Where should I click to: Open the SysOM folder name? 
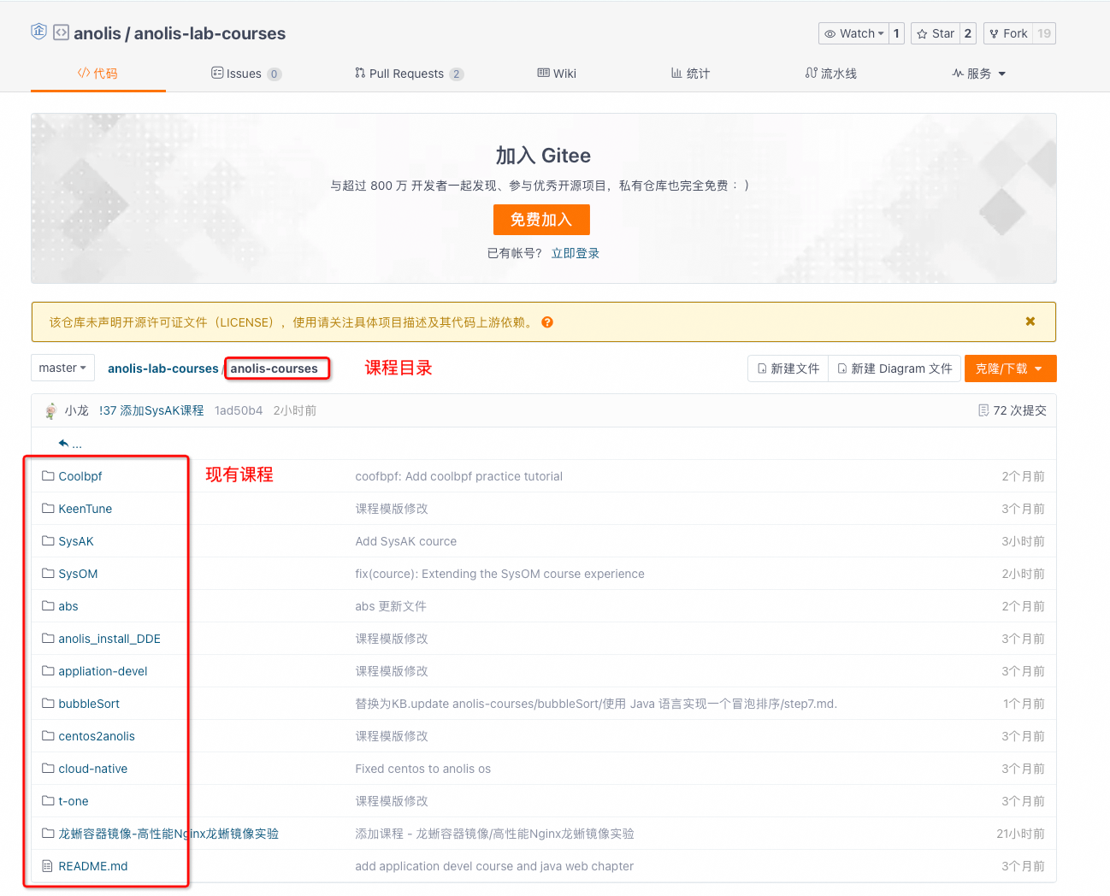pos(78,574)
